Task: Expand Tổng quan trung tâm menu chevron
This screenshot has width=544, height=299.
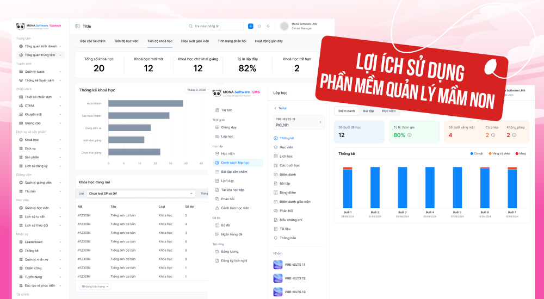Action: tap(60, 55)
